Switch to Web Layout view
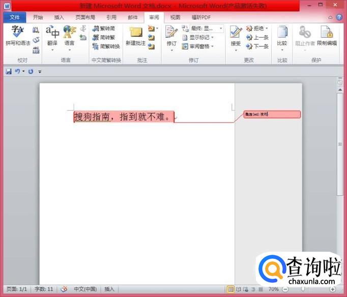 click(246, 289)
